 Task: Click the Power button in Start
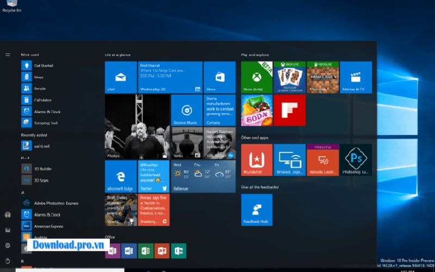coord(8,261)
